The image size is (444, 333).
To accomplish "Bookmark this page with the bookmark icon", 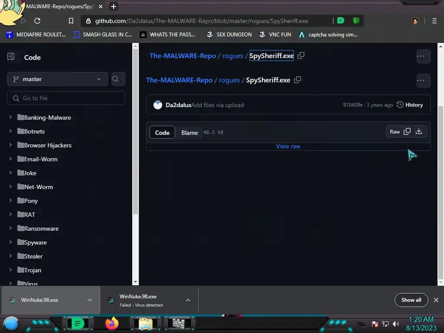I will [71, 21].
